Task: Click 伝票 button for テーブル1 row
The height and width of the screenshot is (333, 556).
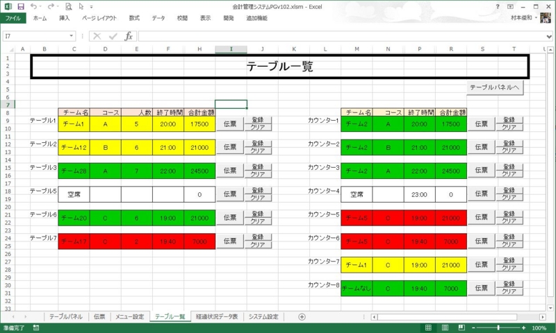Action: point(230,124)
